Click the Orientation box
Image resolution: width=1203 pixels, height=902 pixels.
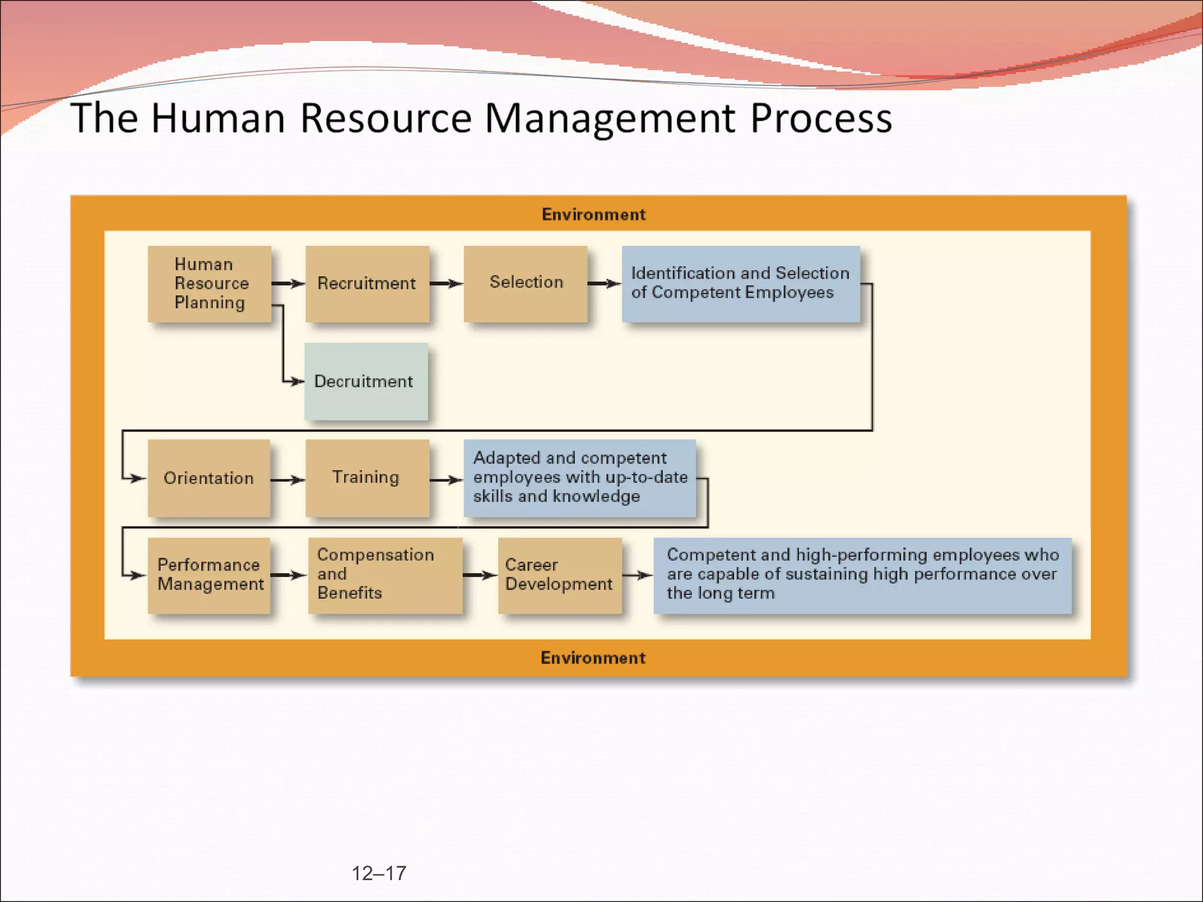point(209,478)
